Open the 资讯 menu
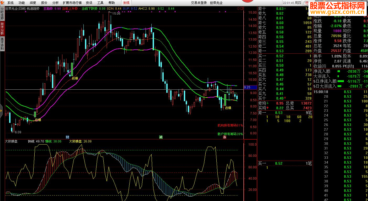This screenshot has height=201, width=368. pos(89,3)
